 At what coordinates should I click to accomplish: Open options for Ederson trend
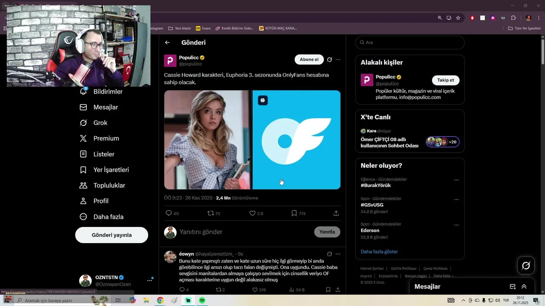point(456,225)
